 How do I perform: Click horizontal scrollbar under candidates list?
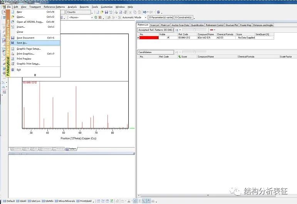208,195
